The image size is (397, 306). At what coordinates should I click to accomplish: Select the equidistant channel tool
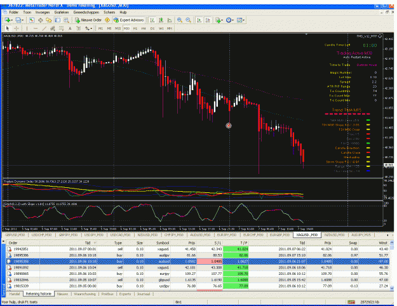pyautogui.click(x=53, y=29)
